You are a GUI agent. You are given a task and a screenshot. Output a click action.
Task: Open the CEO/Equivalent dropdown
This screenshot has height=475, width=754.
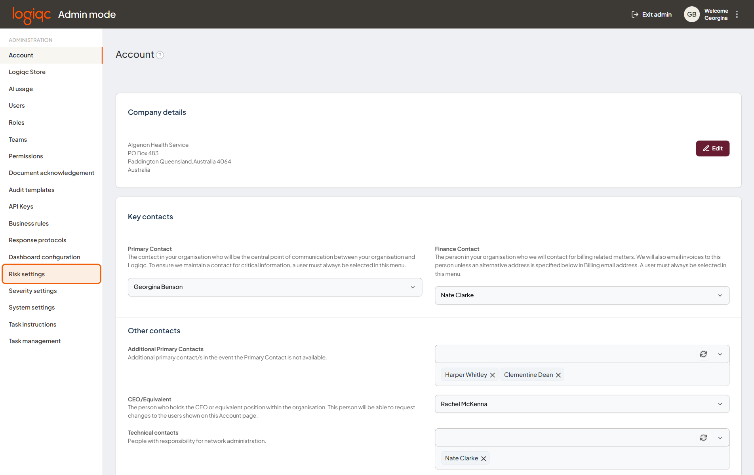tap(582, 404)
